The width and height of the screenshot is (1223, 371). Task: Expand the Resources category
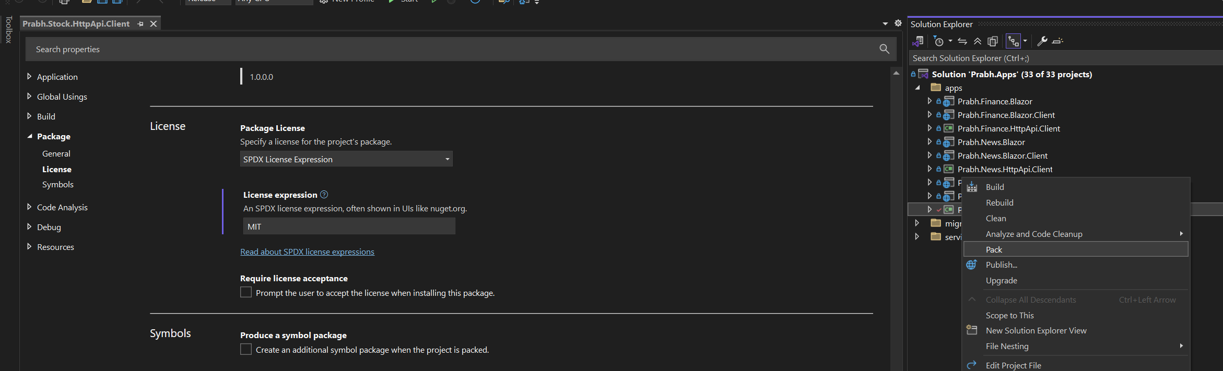click(29, 246)
